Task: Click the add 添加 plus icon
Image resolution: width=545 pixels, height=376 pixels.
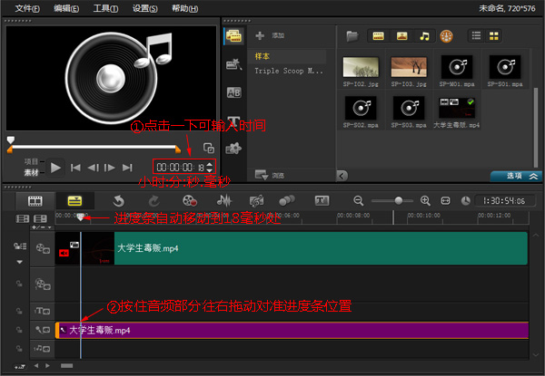Action: pos(260,35)
